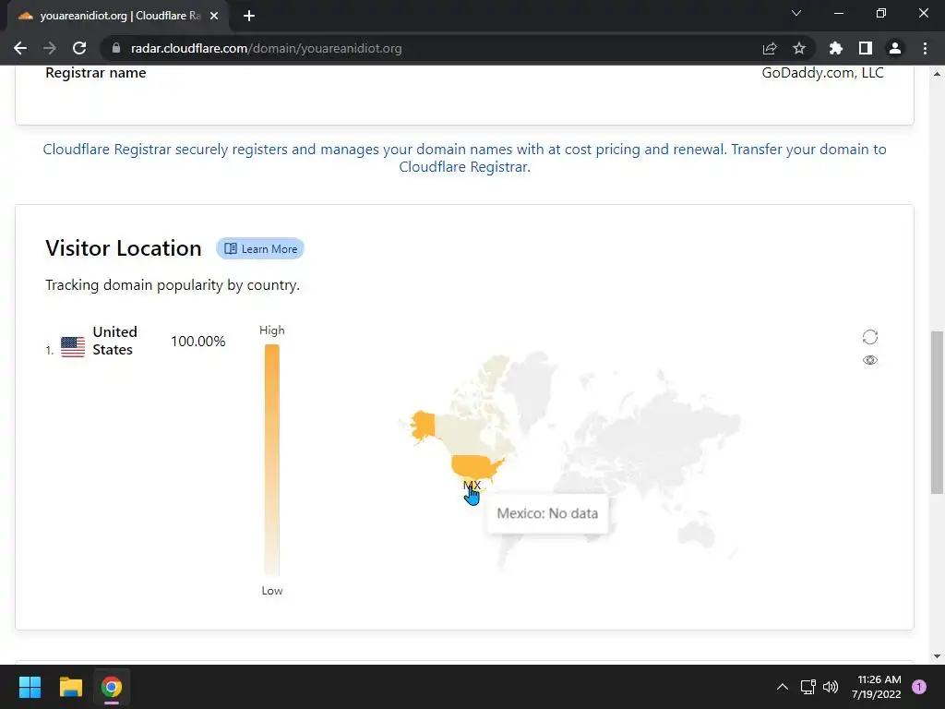
Task: Open the Chrome profile avatar
Action: [x=895, y=48]
